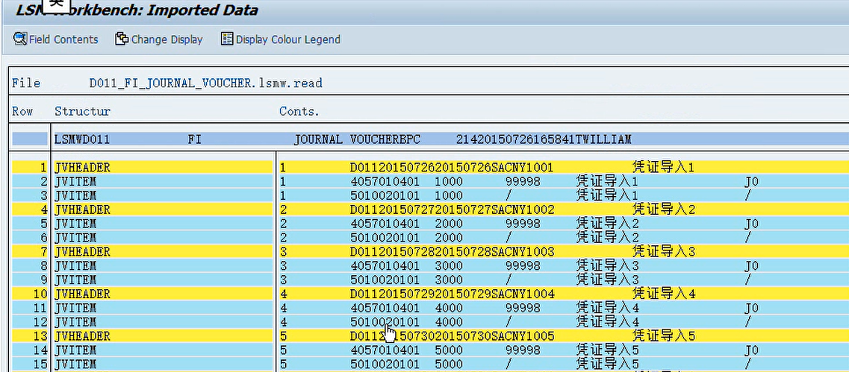Click account 5010020101 in row 3

click(385, 196)
